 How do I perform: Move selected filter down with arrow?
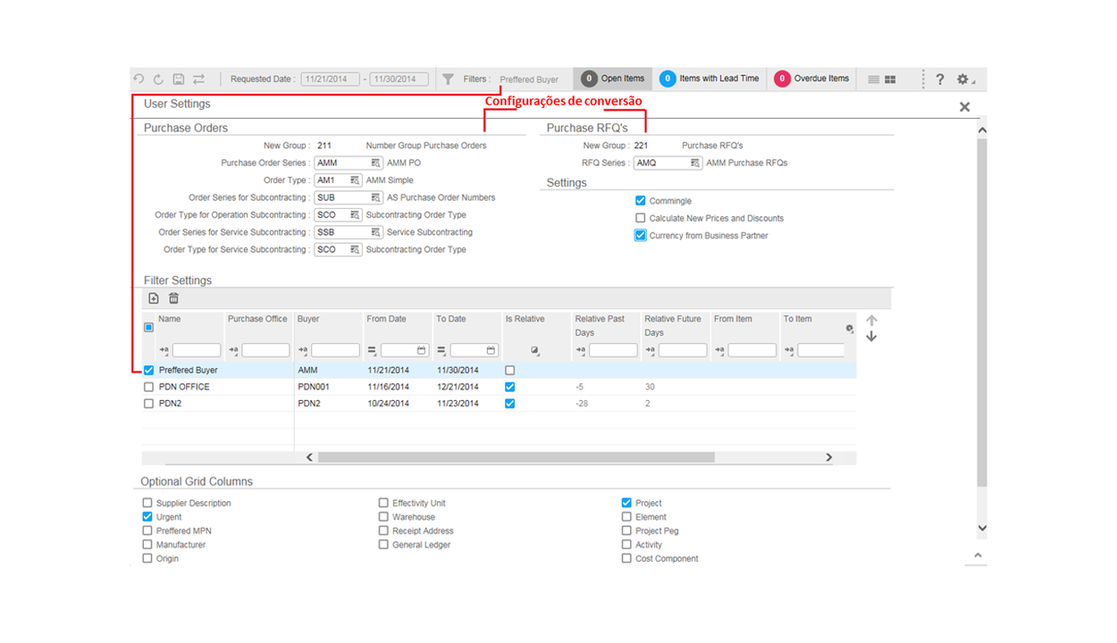click(x=871, y=338)
